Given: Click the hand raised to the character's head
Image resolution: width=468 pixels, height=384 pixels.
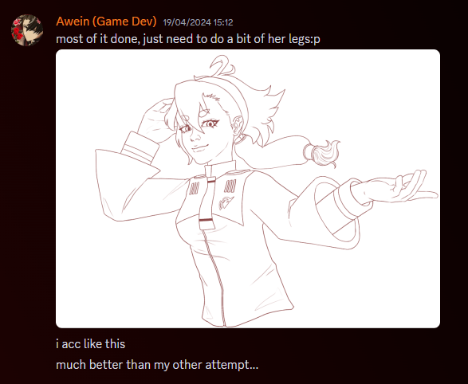Looking at the screenshot, I should [155, 121].
